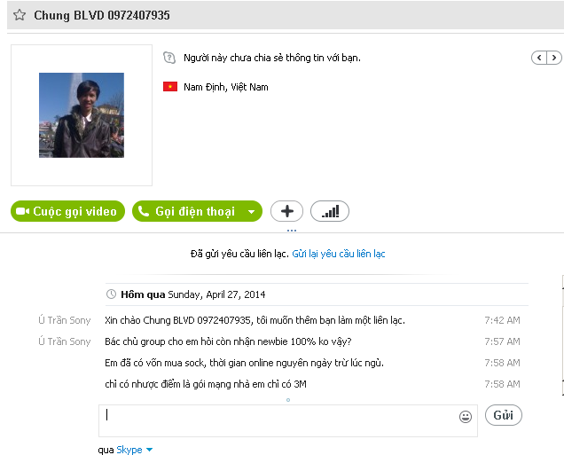The height and width of the screenshot is (455, 564).
Task: Click the plus button to add participants
Action: [286, 211]
